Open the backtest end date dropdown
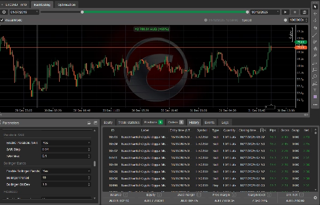Screen dimensions: 320x205 click(x=265, y=12)
